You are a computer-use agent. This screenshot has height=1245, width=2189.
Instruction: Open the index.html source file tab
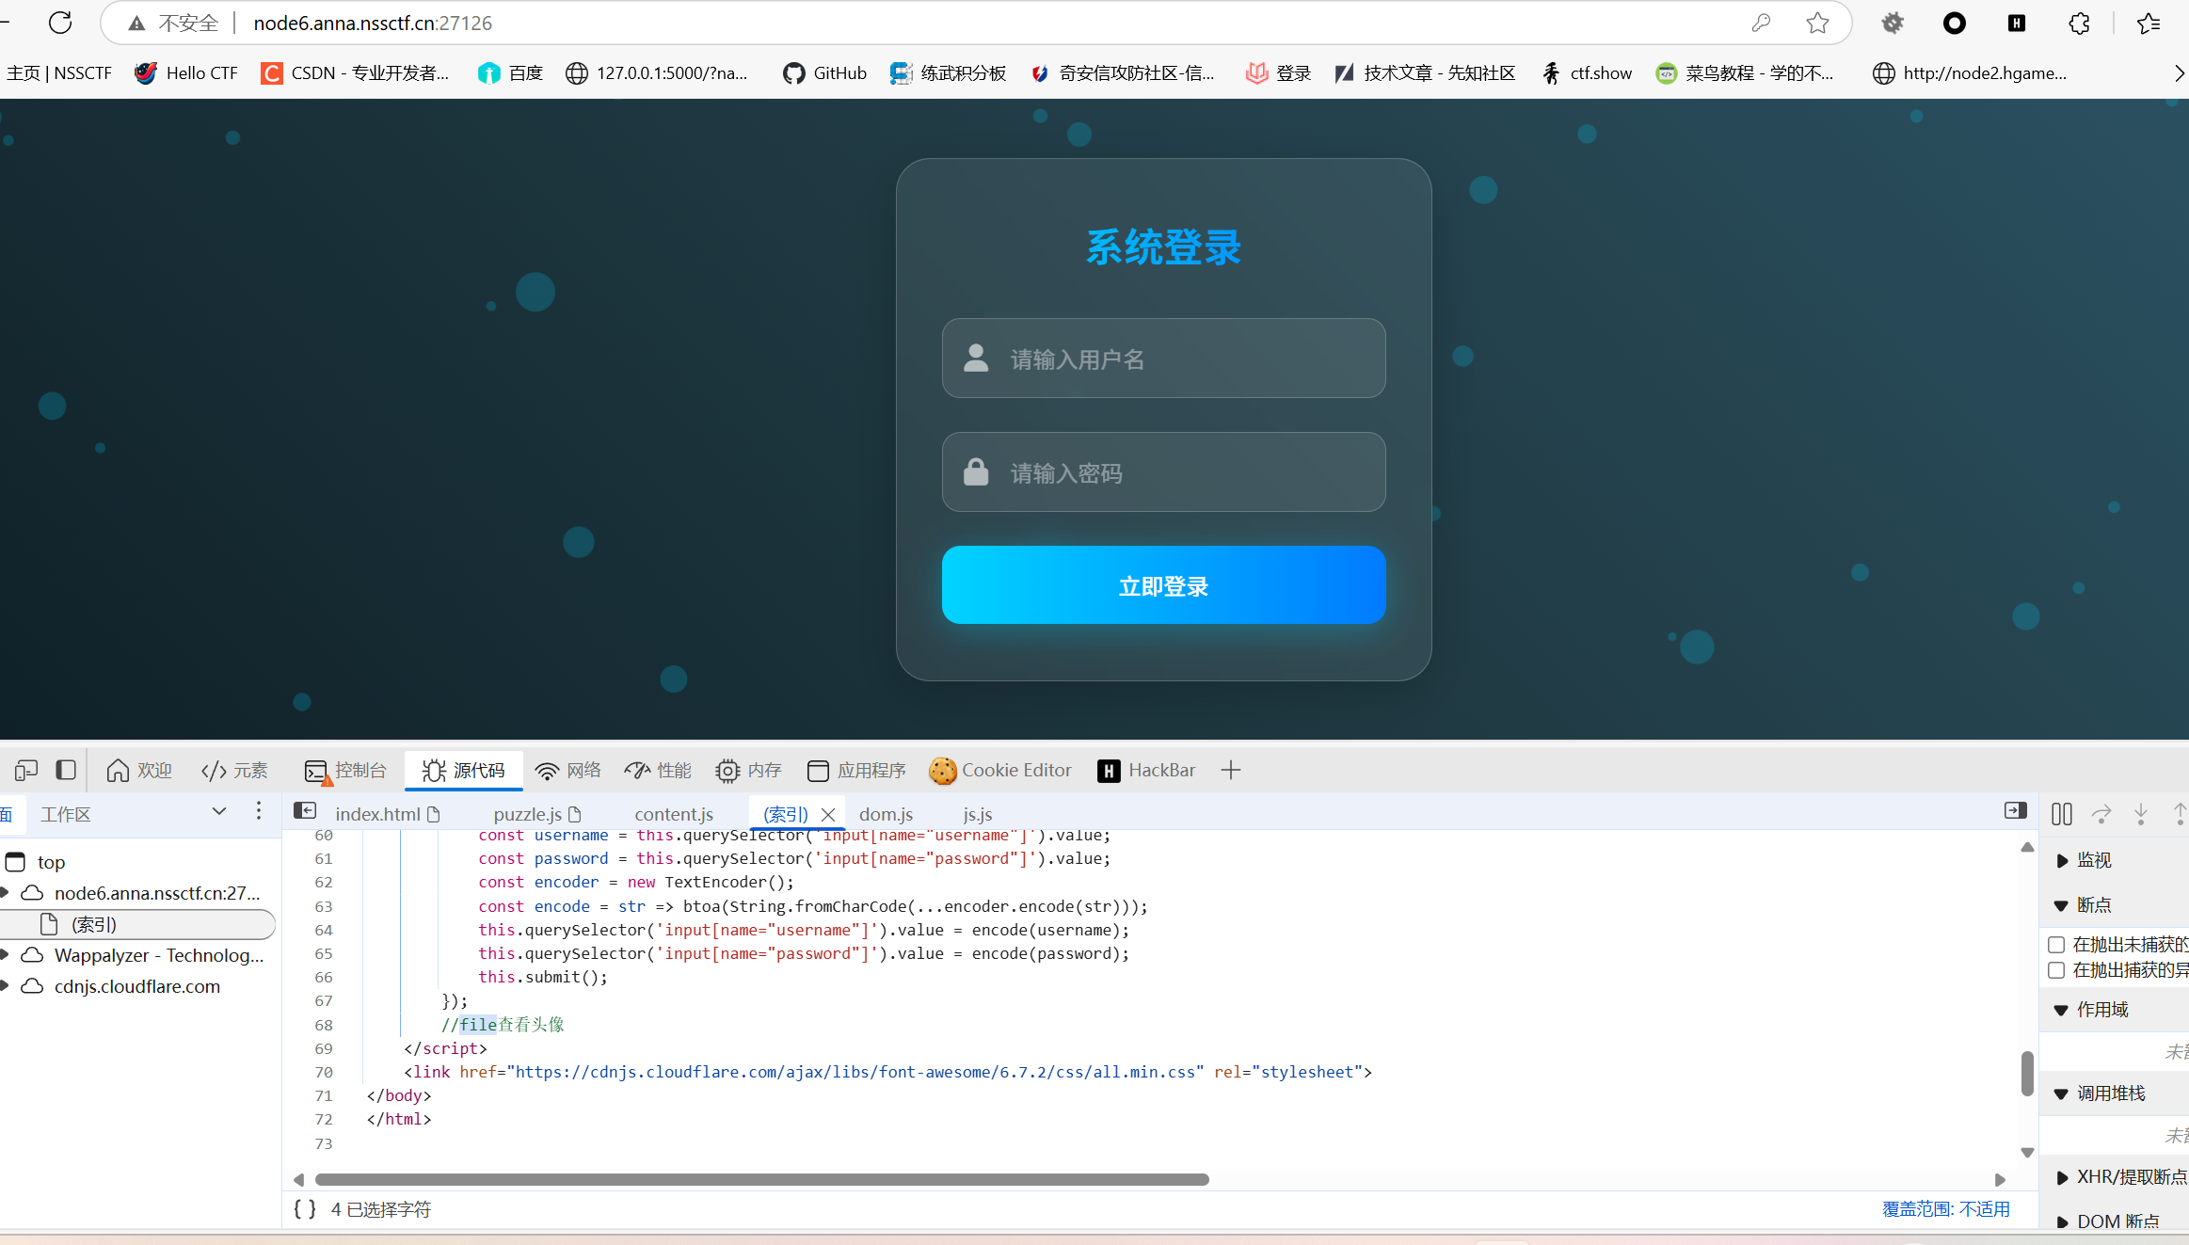point(387,814)
